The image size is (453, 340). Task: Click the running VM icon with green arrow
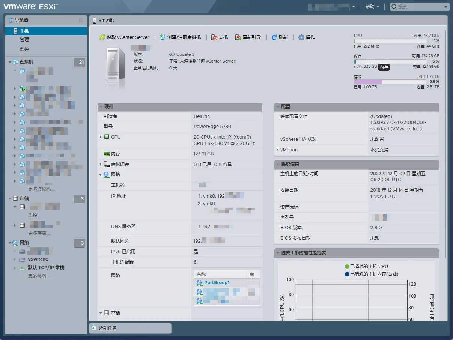[x=22, y=89]
